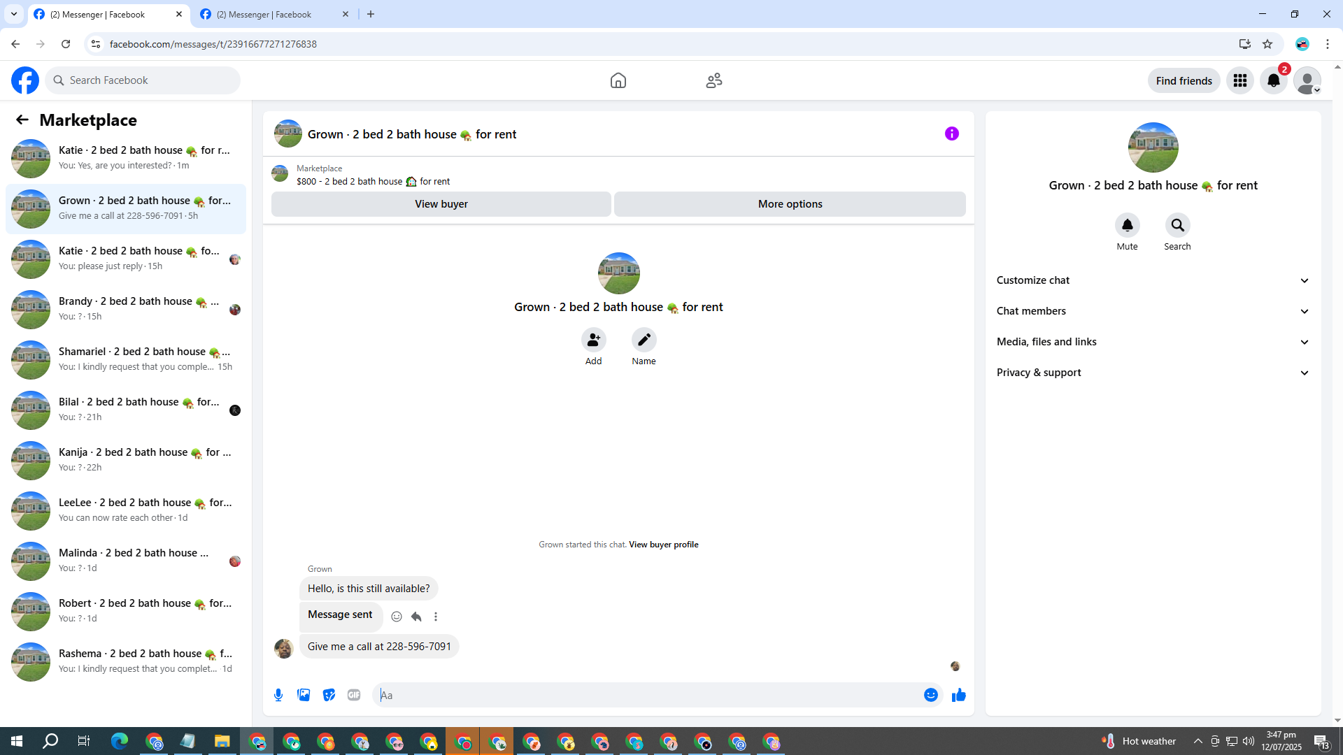This screenshot has height=755, width=1343.
Task: Open the View buyer profile link
Action: 663,545
